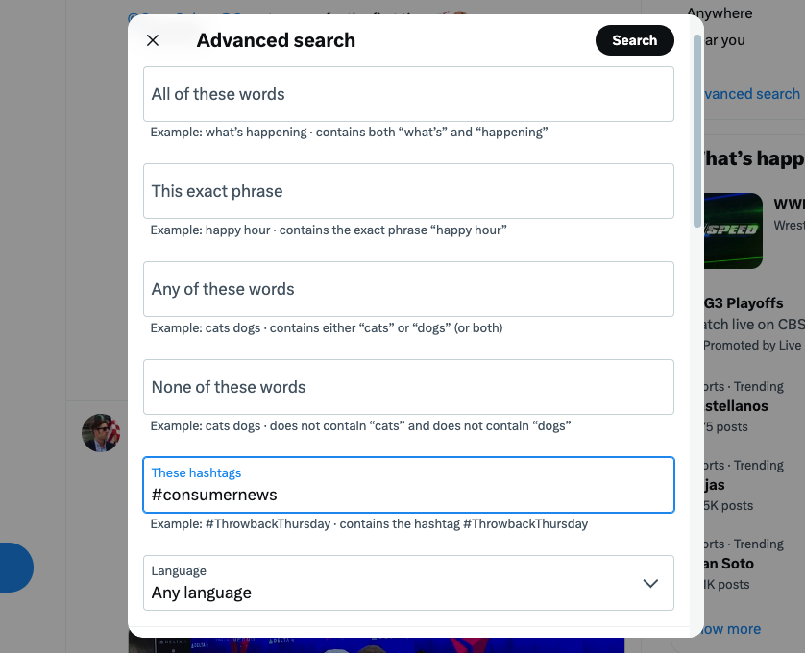The width and height of the screenshot is (805, 653).
Task: Click into This exact phrase field
Action: pos(408,191)
